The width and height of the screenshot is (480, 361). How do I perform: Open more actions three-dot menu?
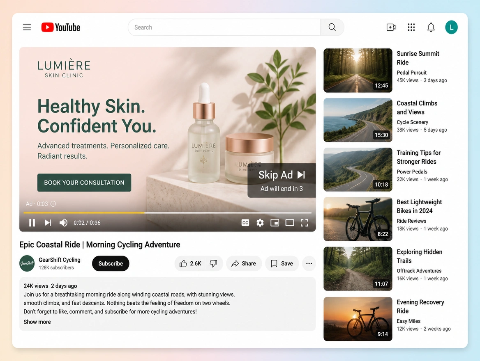[309, 263]
